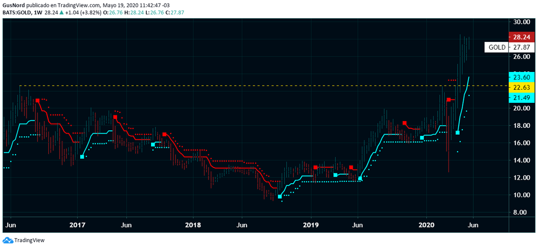Click the +1.04 (+3.82%) change value

tap(84, 13)
